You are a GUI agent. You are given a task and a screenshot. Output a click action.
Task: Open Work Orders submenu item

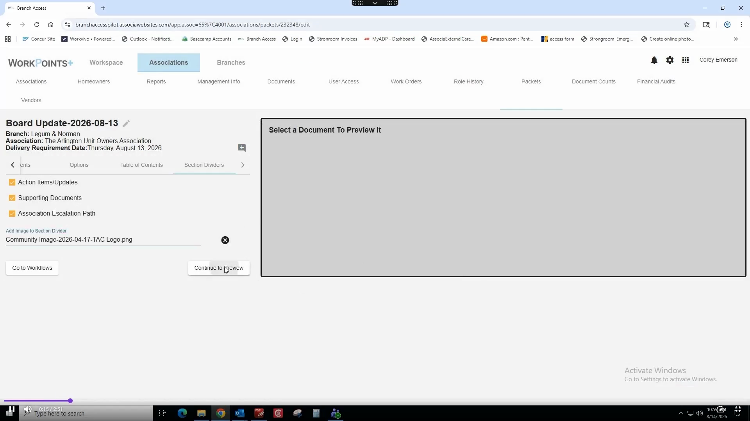[406, 81]
